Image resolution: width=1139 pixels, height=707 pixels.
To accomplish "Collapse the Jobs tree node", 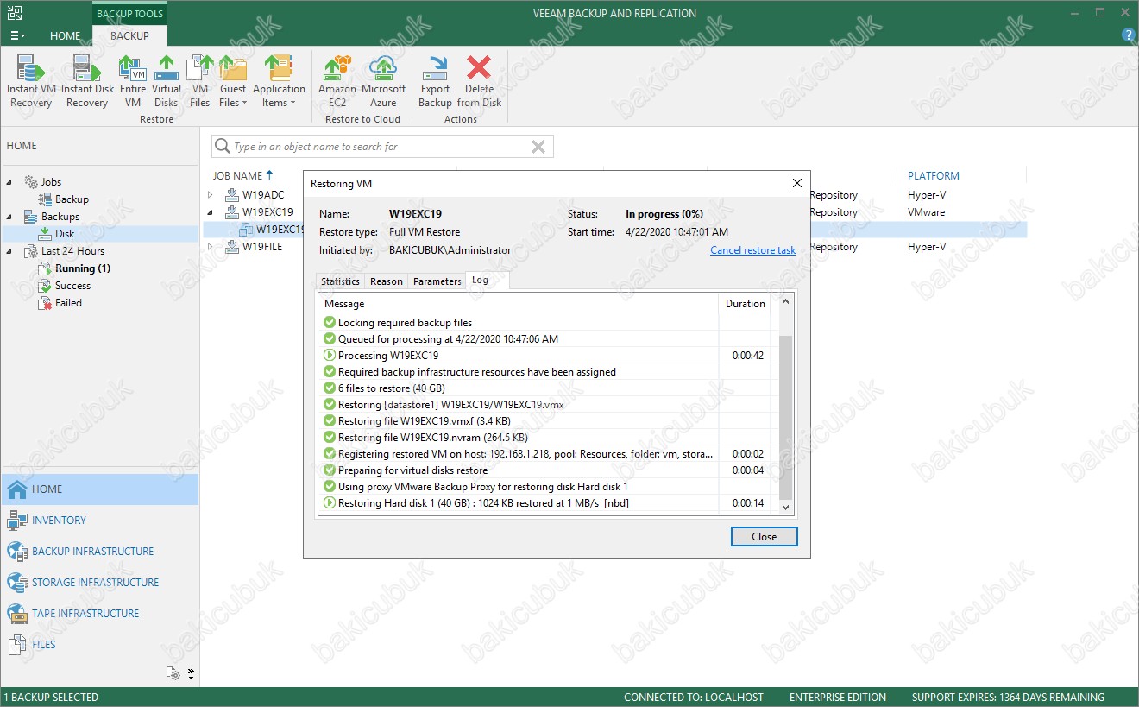I will coord(10,182).
